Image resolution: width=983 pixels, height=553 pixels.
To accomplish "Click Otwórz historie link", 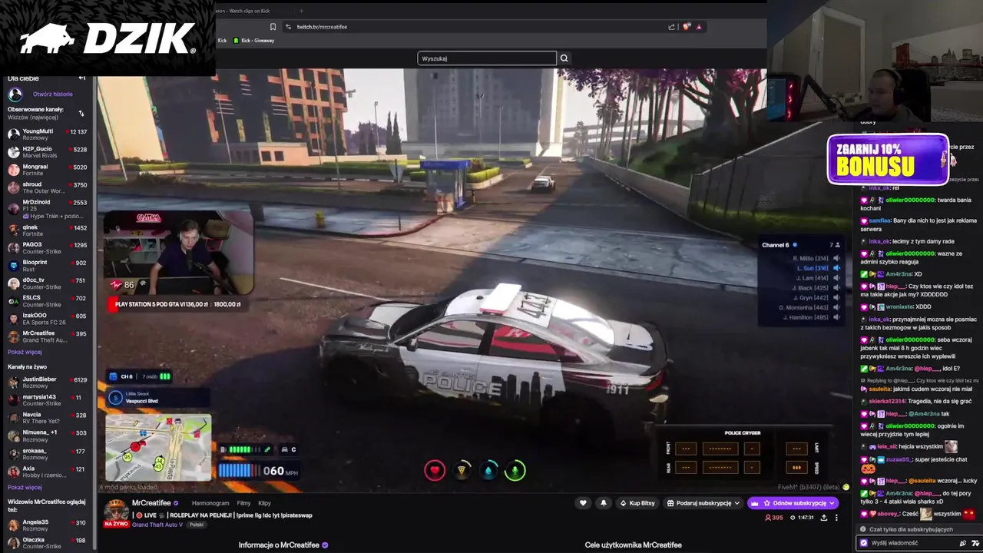I will (x=52, y=94).
